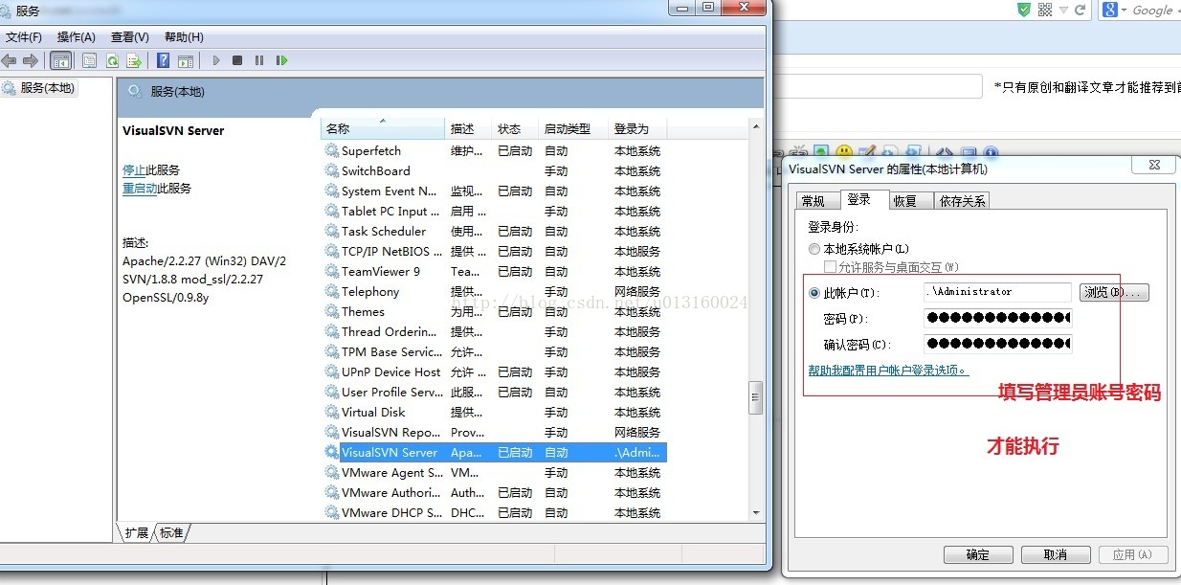
Task: Click the gear icon beside VMware DHCP Service
Action: pos(332,512)
